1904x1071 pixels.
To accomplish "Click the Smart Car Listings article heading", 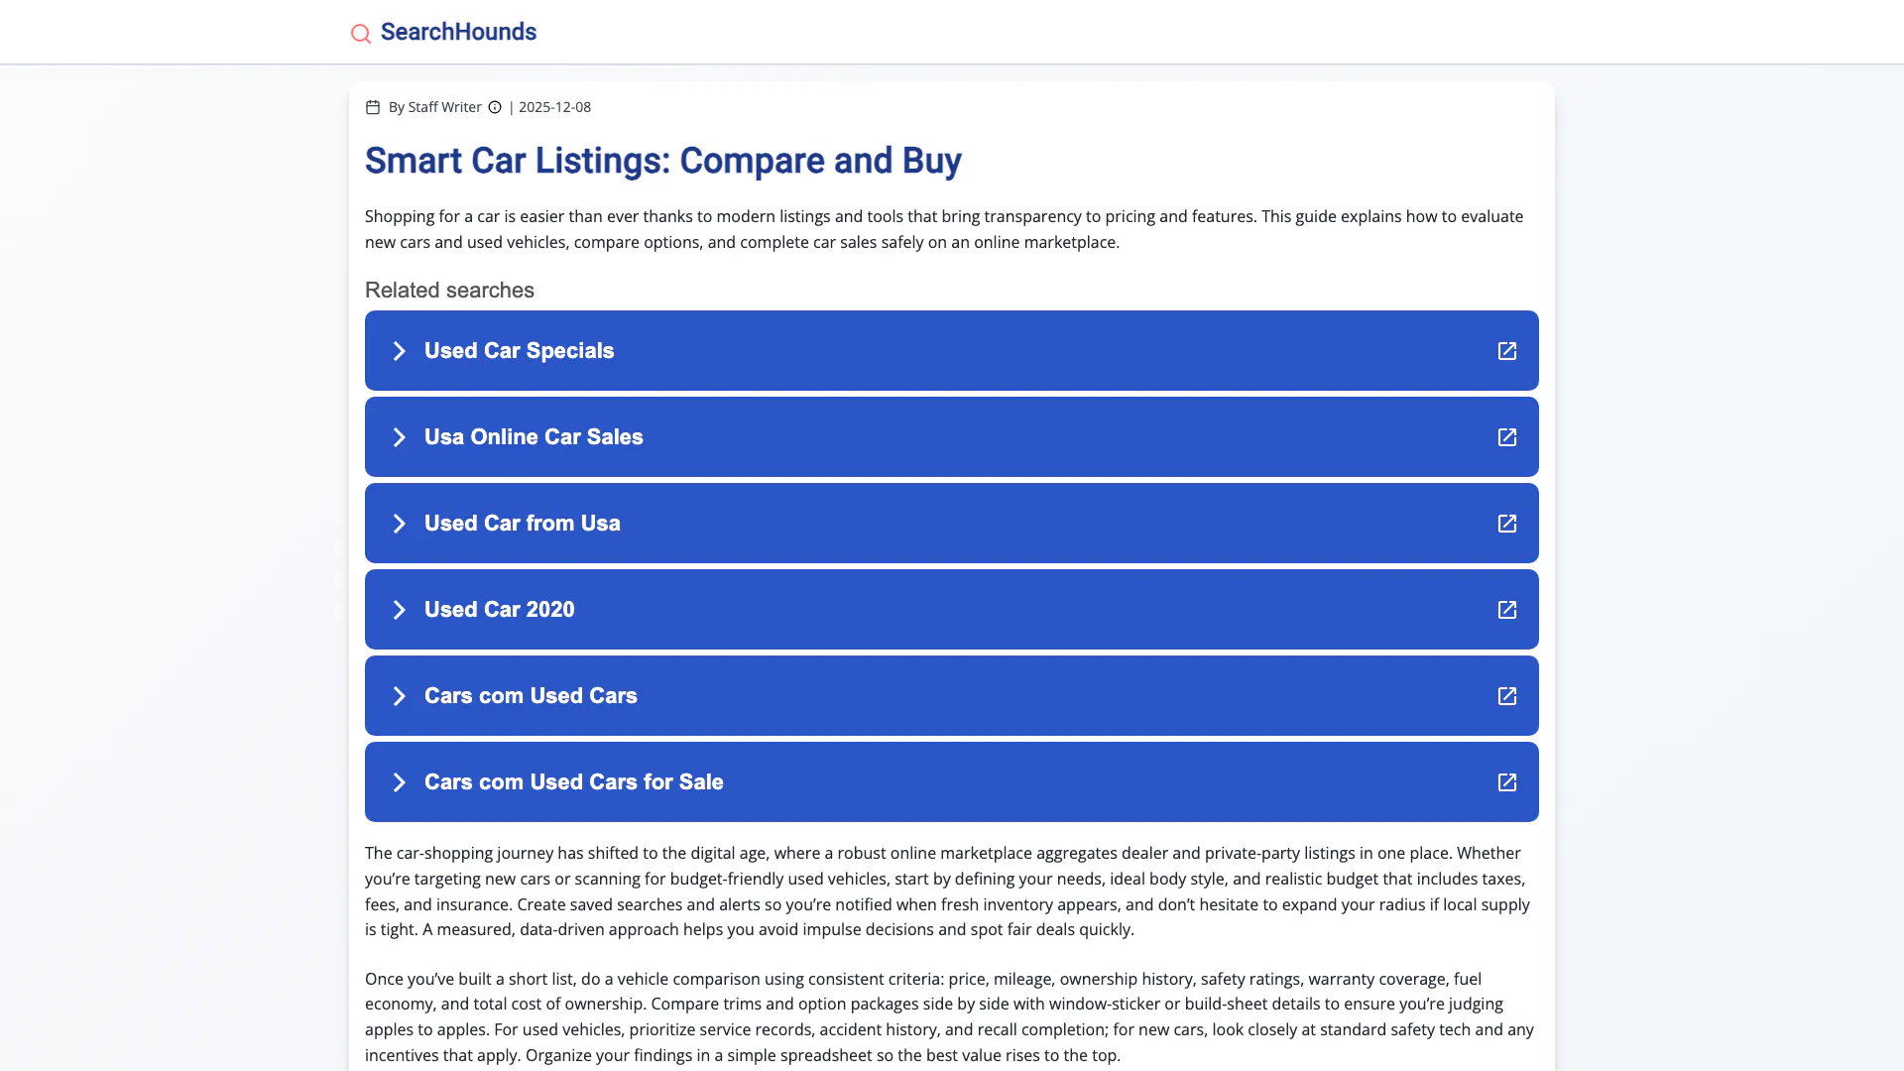I will (x=662, y=161).
